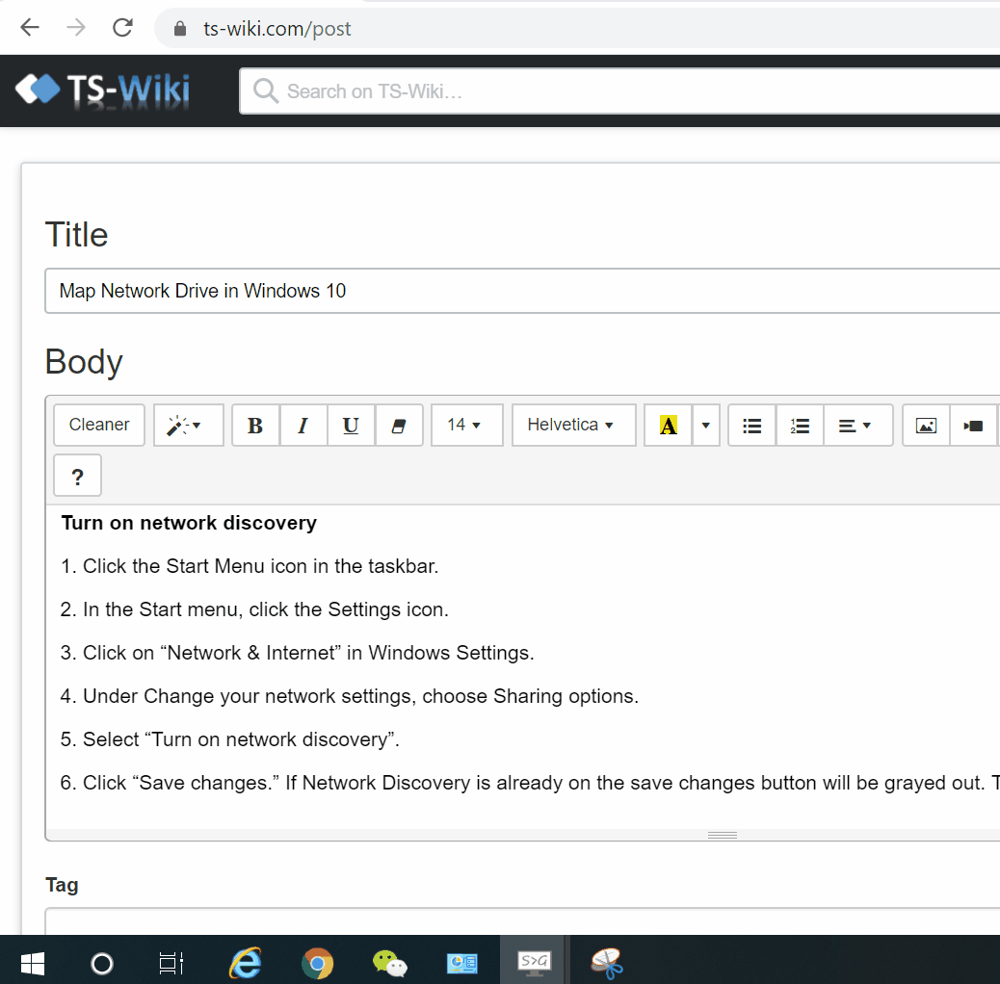This screenshot has width=1000, height=984.
Task: Reload the page in the browser
Action: tap(122, 28)
